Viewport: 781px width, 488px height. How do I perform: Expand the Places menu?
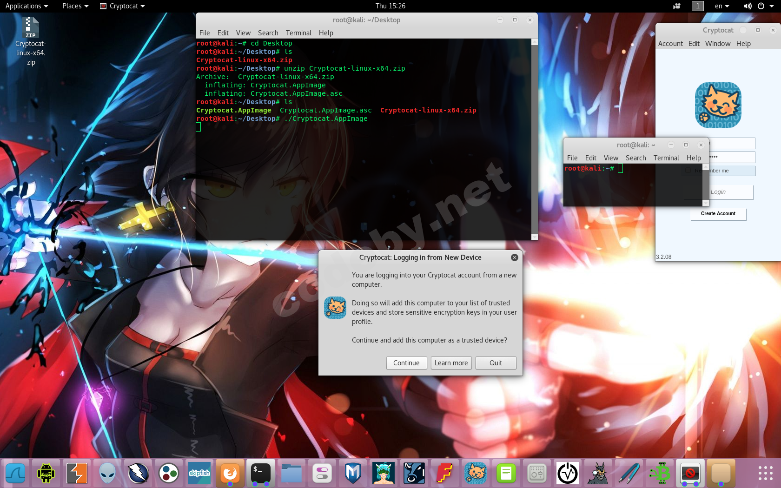point(75,6)
